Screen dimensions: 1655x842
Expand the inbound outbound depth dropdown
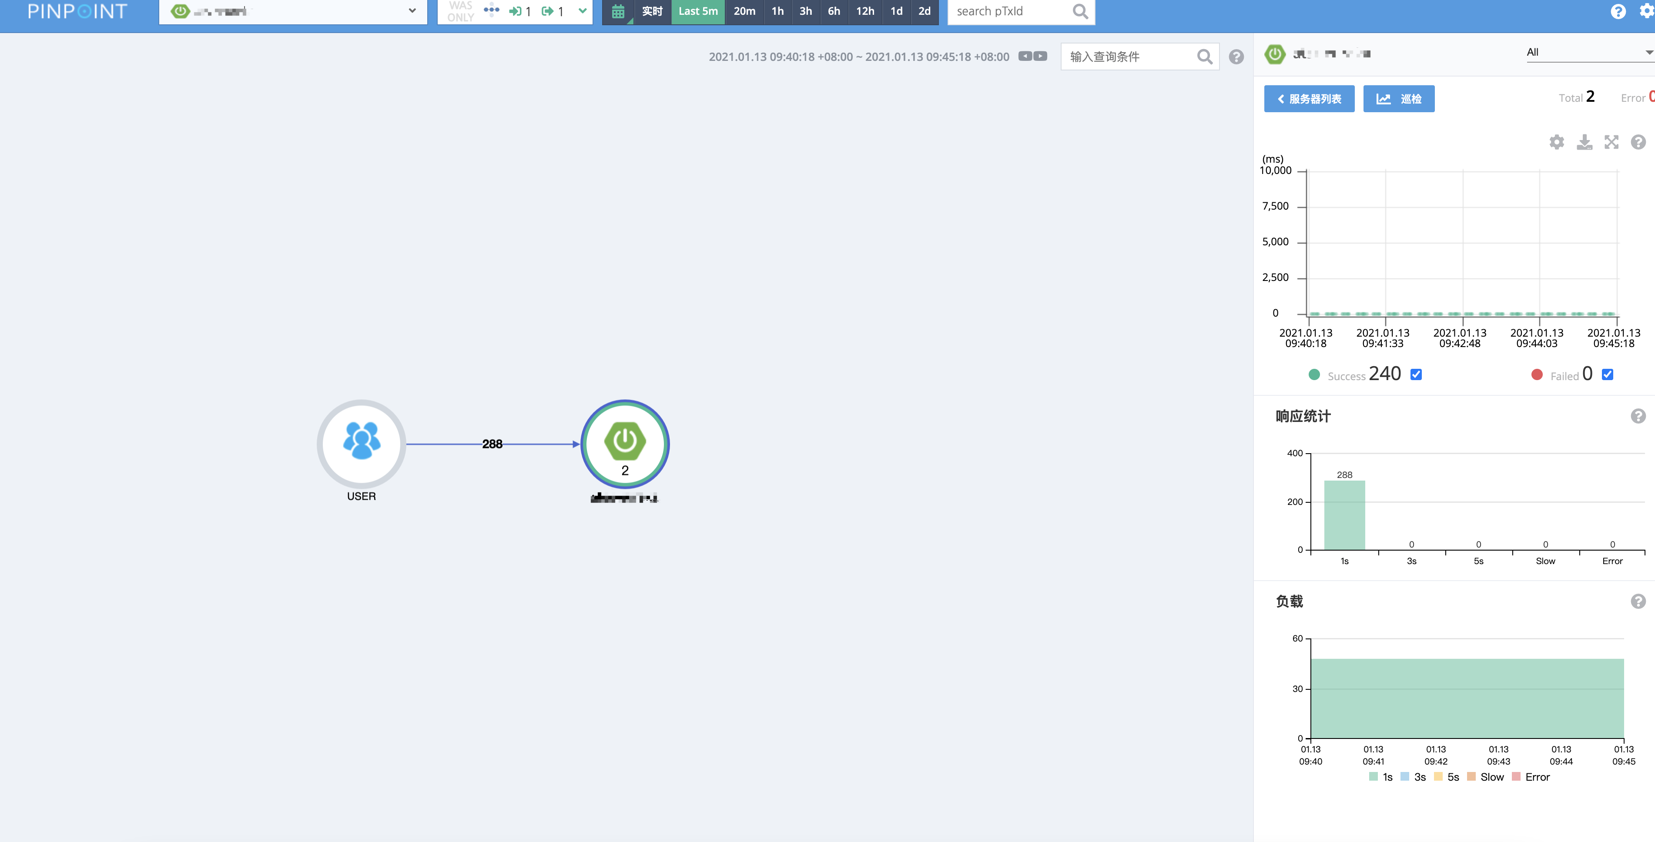(x=582, y=11)
